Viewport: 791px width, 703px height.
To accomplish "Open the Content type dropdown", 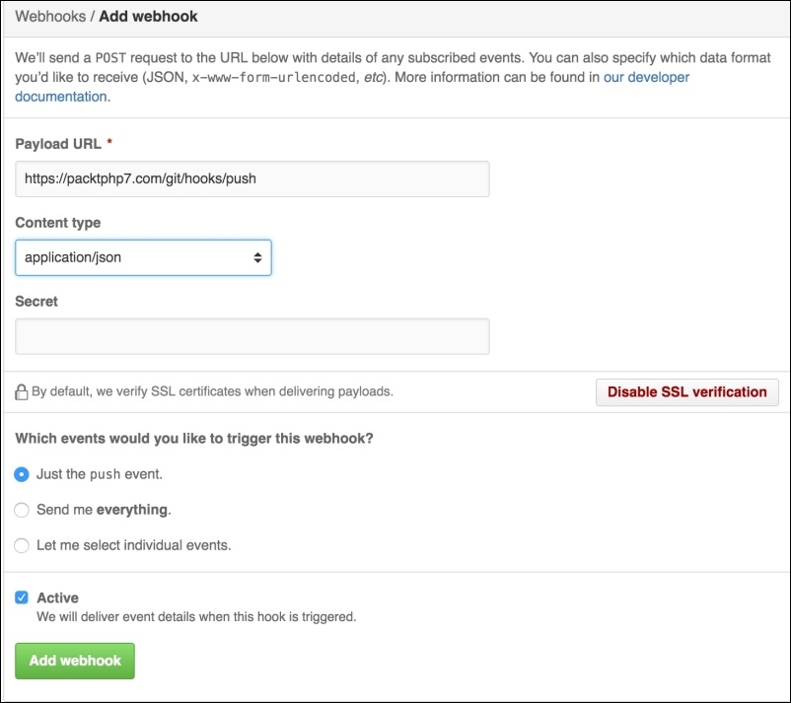I will pos(143,257).
